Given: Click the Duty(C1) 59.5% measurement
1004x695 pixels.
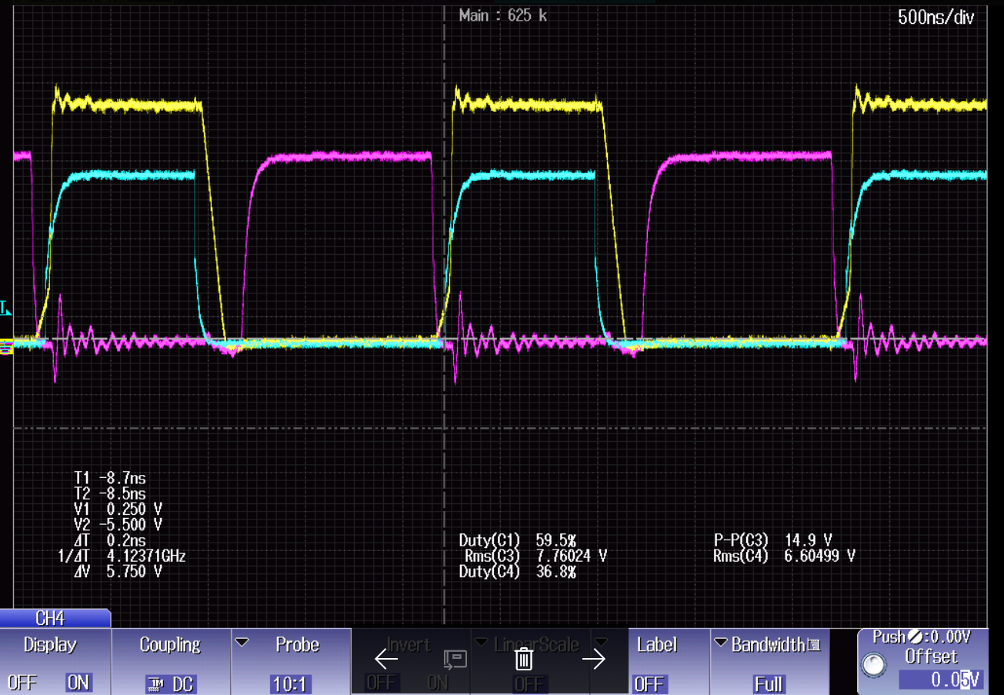Looking at the screenshot, I should (518, 540).
